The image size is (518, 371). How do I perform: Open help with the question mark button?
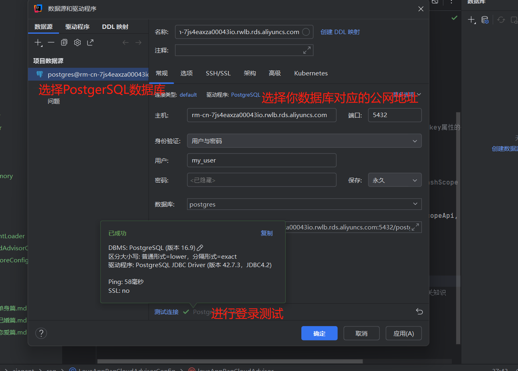coord(41,333)
